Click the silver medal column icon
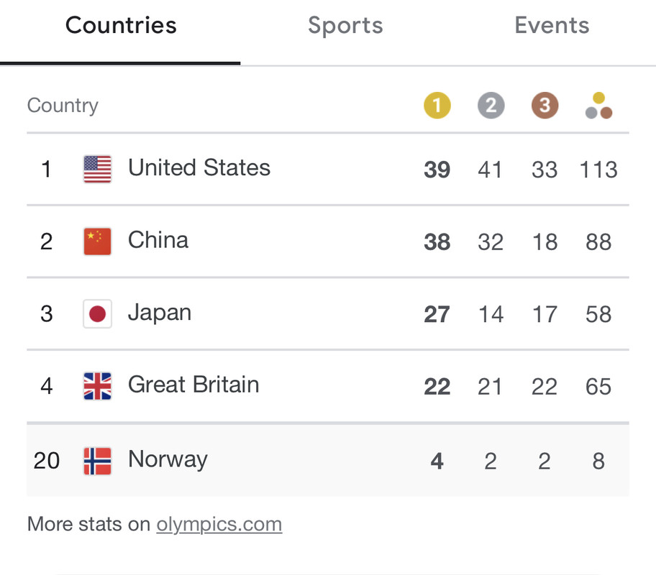Viewport: 656px width, 575px height. tap(491, 106)
